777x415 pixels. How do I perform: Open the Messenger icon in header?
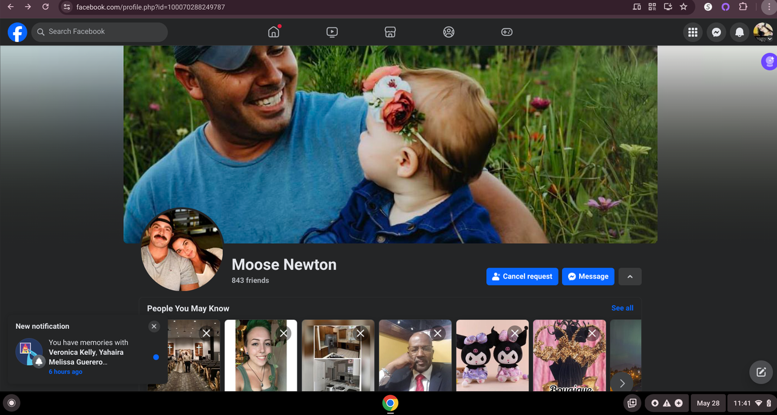pos(716,32)
